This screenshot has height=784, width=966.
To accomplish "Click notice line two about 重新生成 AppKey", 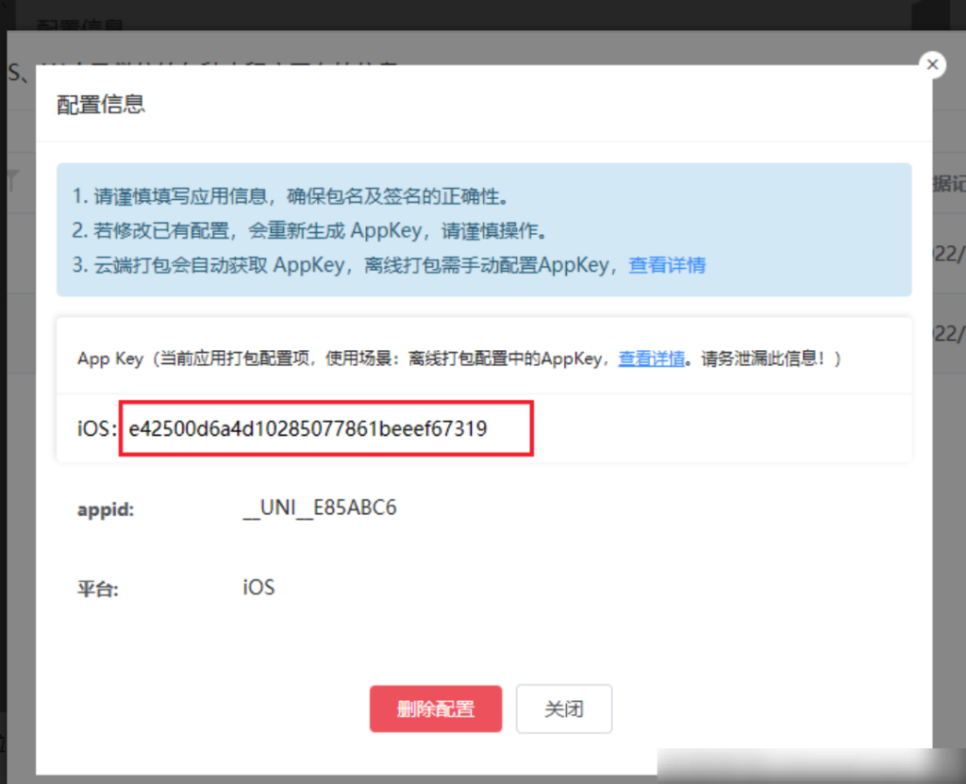I will click(x=309, y=231).
